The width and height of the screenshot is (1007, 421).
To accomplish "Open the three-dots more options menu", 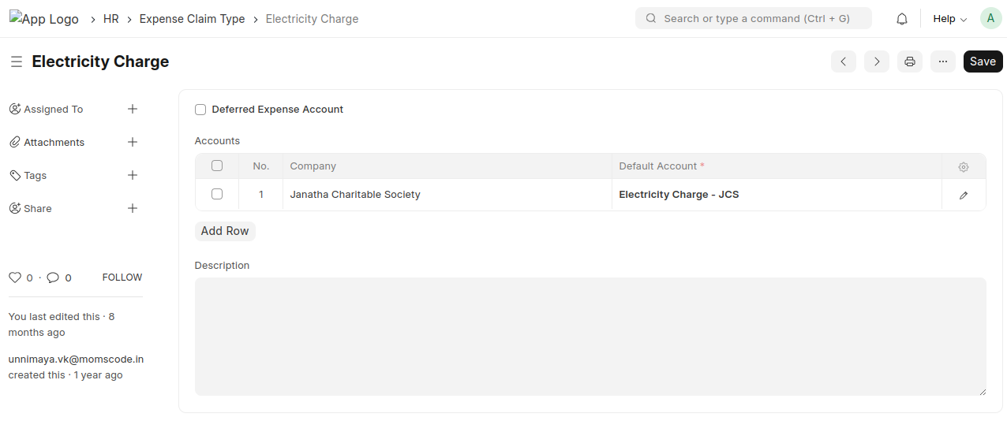I will click(943, 61).
